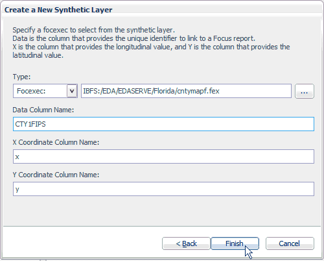Click the 'latitudinal value.' text line
The width and height of the screenshot is (324, 261).
[x=38, y=55]
